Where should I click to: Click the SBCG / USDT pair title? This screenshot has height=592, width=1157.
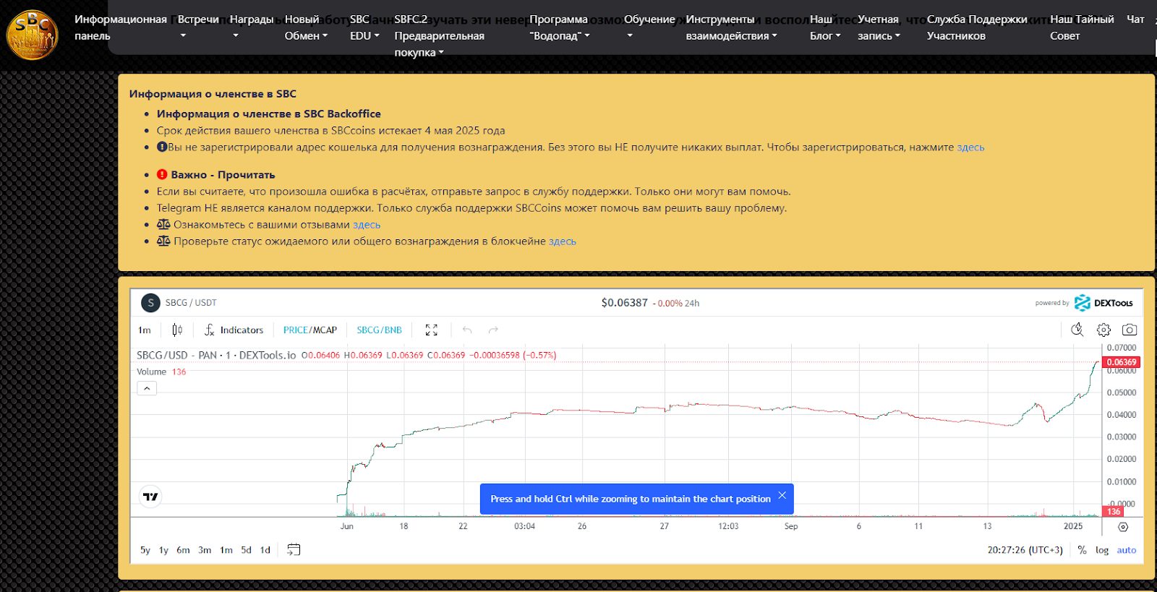[x=191, y=303]
